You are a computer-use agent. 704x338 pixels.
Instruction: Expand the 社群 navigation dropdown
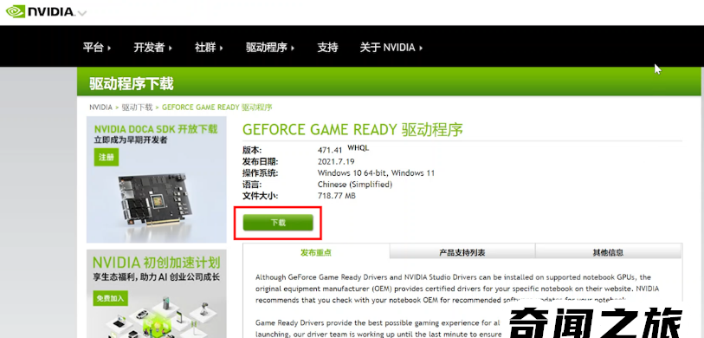(209, 47)
